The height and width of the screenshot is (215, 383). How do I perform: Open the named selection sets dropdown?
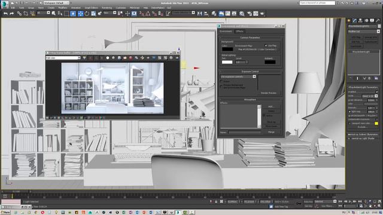pos(184,13)
